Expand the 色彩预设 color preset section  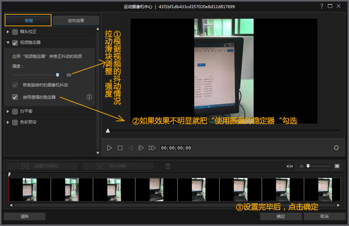pyautogui.click(x=8, y=122)
